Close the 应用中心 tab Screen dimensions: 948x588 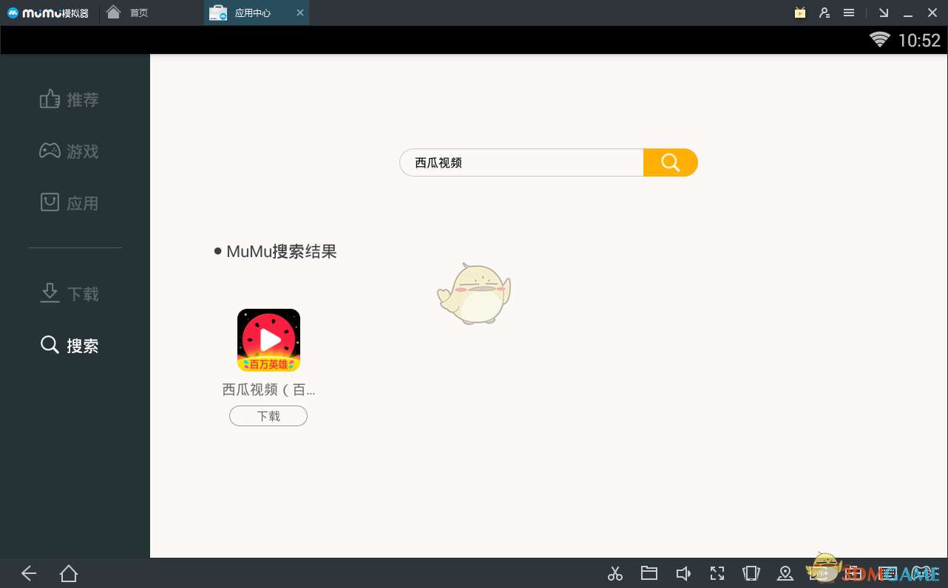coord(299,13)
